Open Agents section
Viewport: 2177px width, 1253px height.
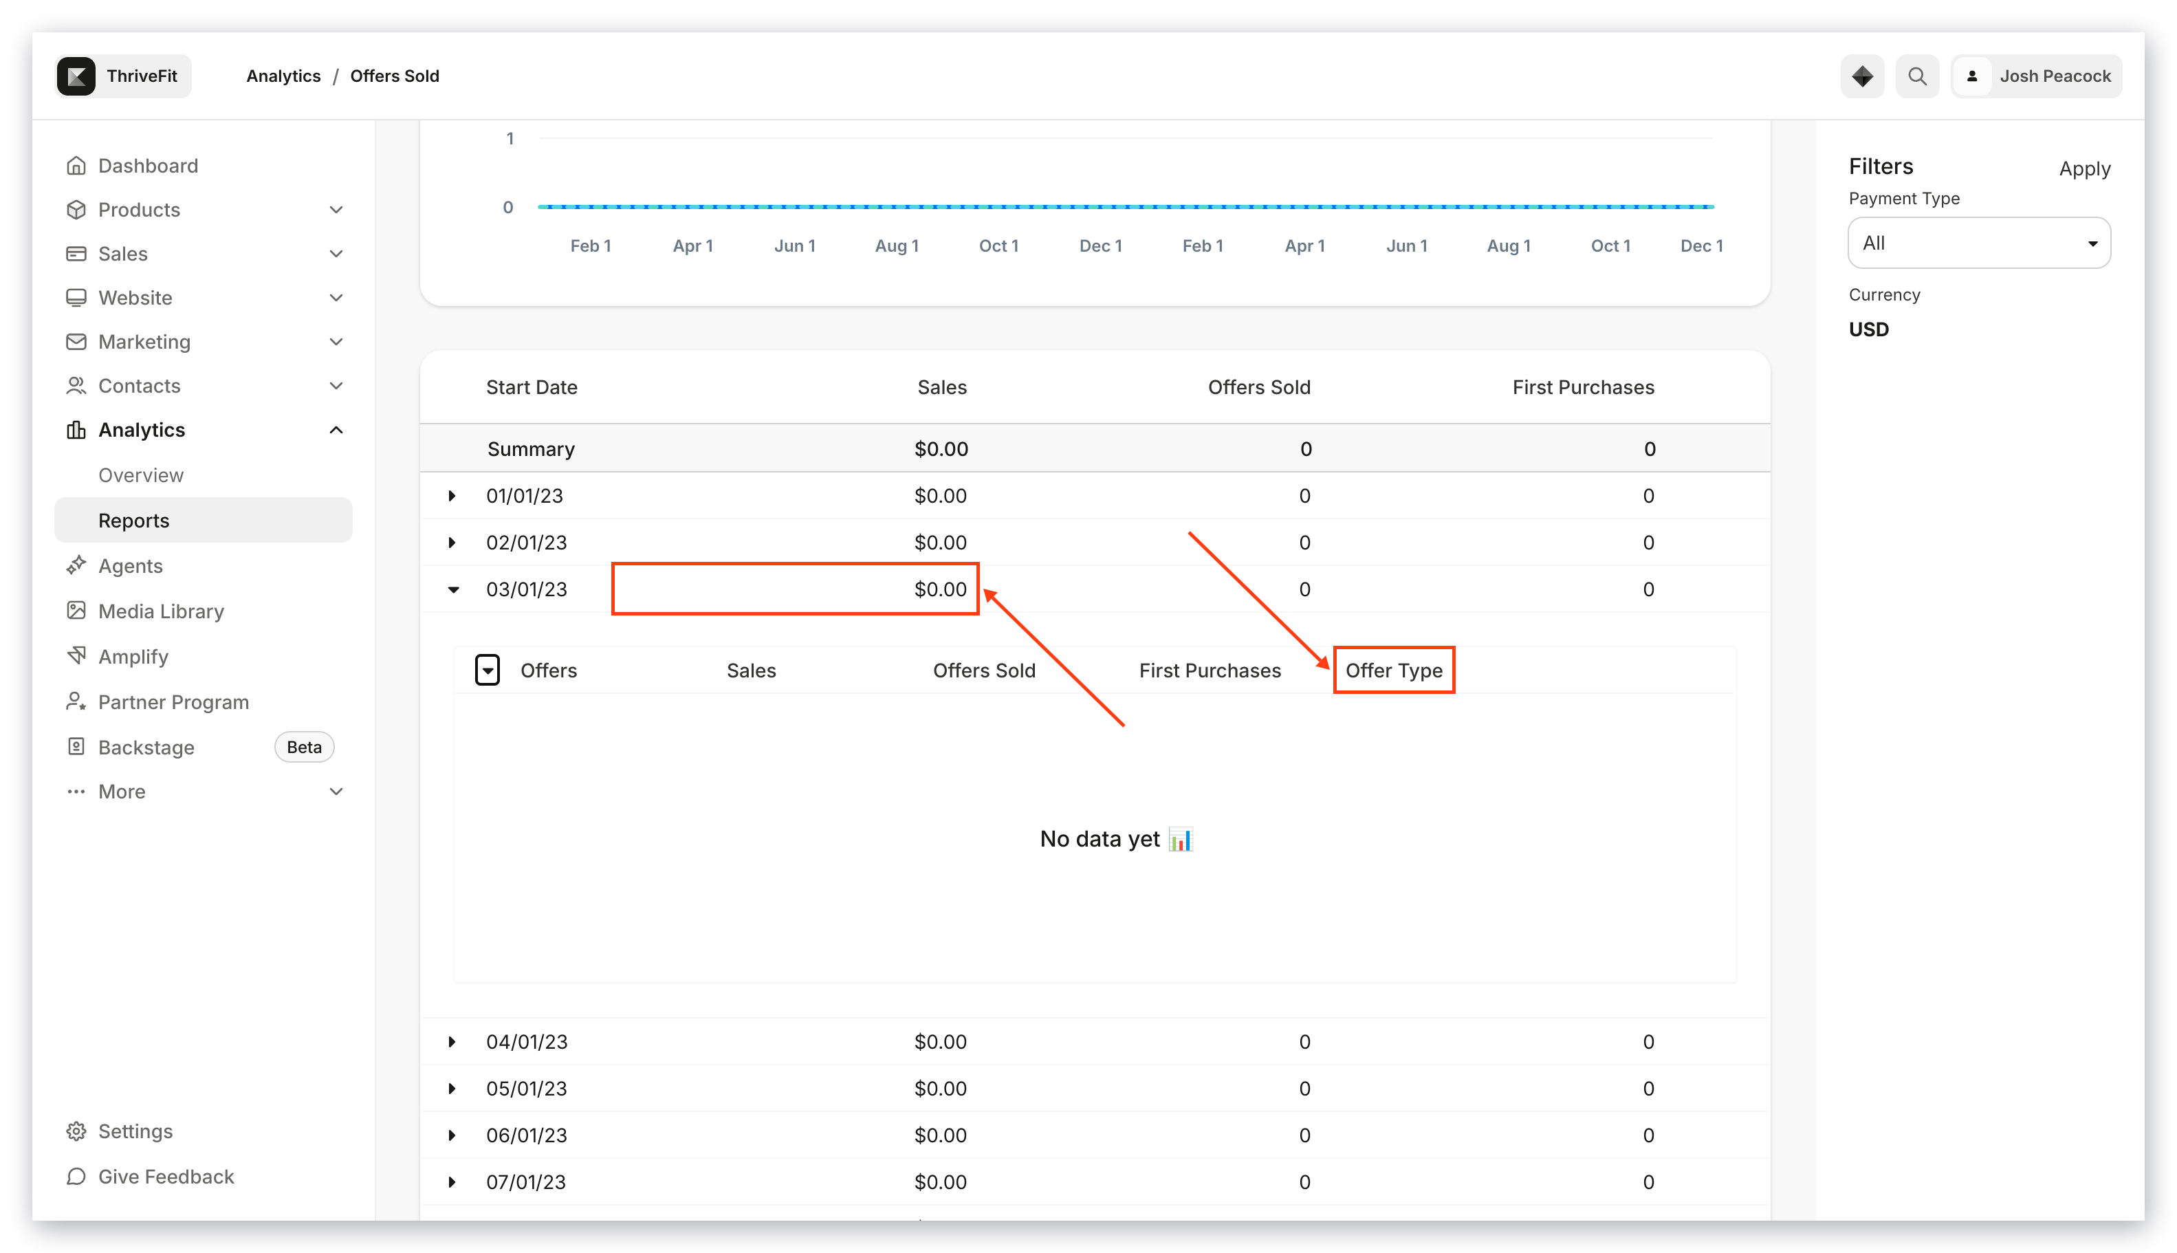[130, 565]
